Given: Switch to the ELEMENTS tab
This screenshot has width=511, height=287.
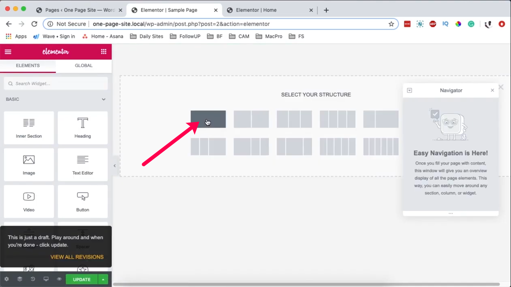Looking at the screenshot, I should 28,66.
